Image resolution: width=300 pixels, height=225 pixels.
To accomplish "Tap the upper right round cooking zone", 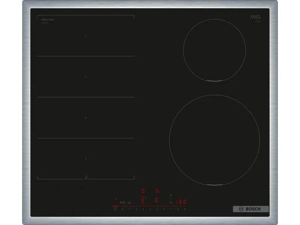I will point(214,50).
